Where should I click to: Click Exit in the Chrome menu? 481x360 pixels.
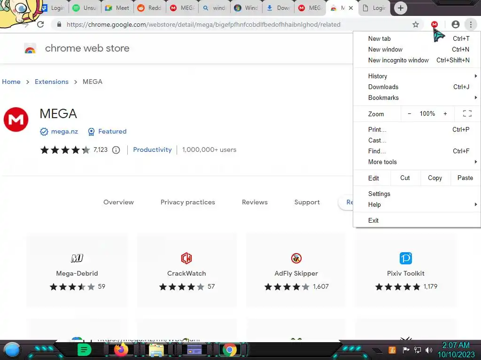[417, 220]
